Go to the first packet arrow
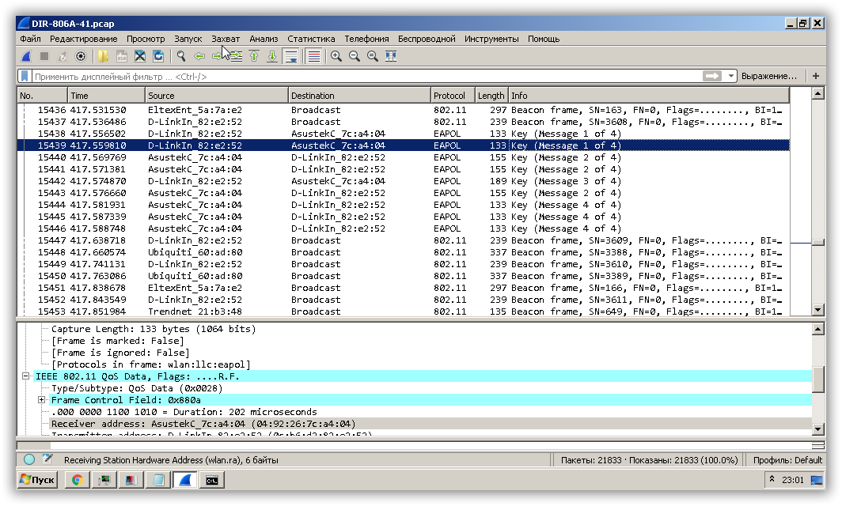Viewport: 842px width, 506px height. click(x=254, y=56)
